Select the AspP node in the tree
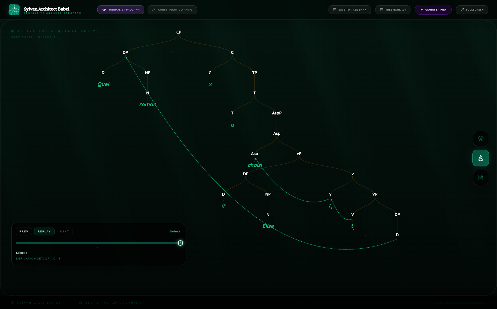This screenshot has width=497, height=309. pyautogui.click(x=277, y=113)
